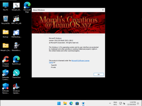
Task: Click the 'Microsoft Windows' text line
Action: pyautogui.click(x=55, y=38)
